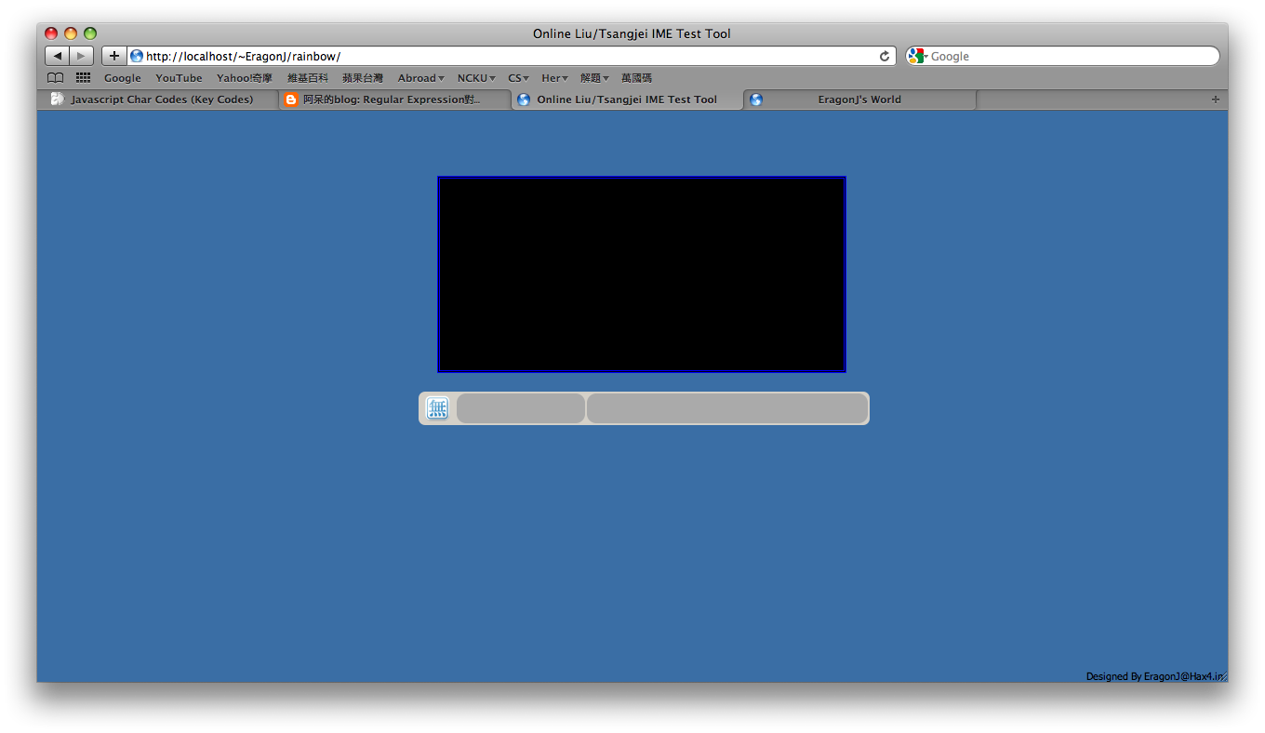Open the CS bookmarks dropdown
The width and height of the screenshot is (1265, 733).
(x=518, y=78)
